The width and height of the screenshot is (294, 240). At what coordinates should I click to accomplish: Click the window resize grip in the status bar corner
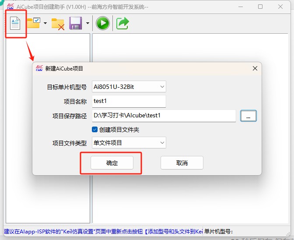pos(288,234)
